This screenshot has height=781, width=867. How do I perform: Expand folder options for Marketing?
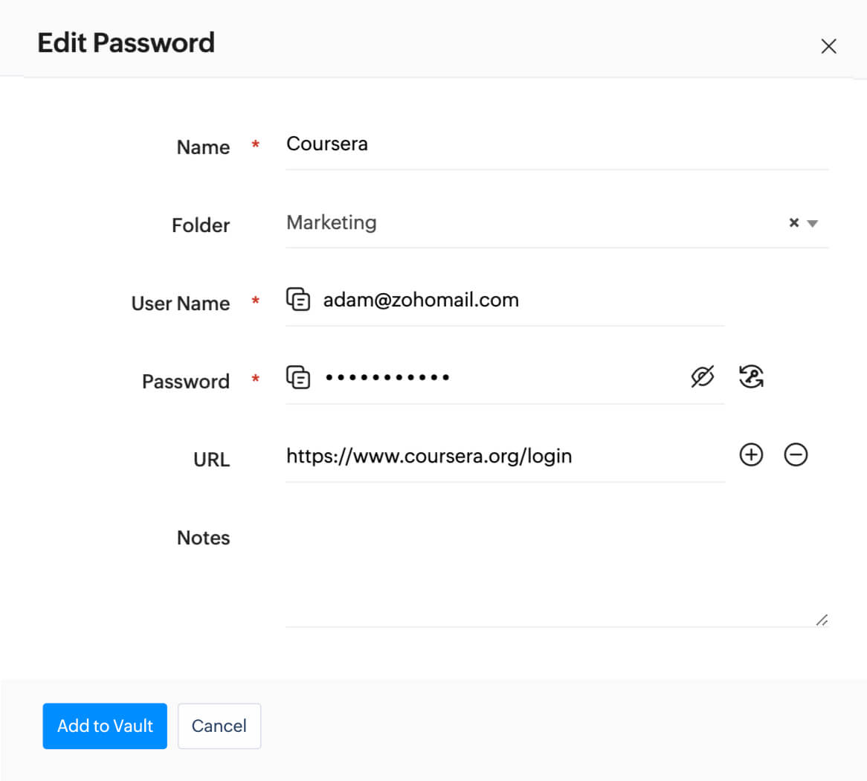(812, 224)
